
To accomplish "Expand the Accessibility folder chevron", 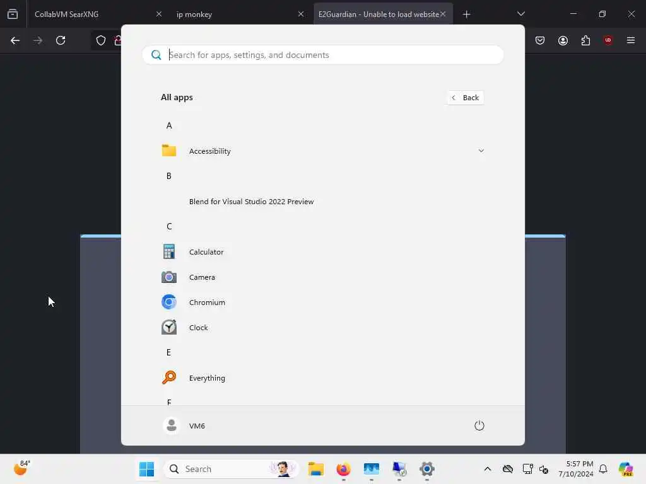I will tap(481, 151).
